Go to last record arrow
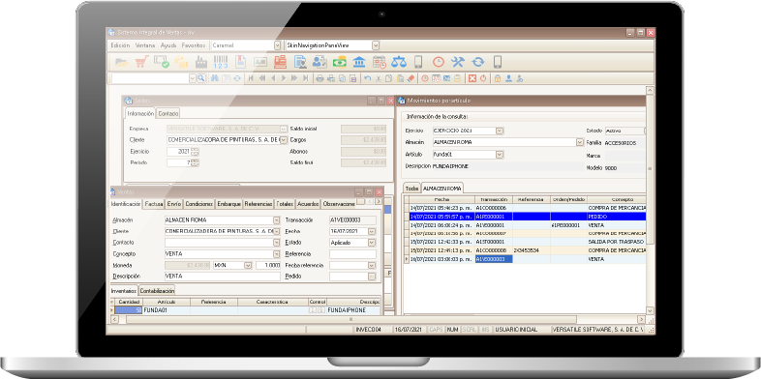This screenshot has width=761, height=379. [x=305, y=78]
